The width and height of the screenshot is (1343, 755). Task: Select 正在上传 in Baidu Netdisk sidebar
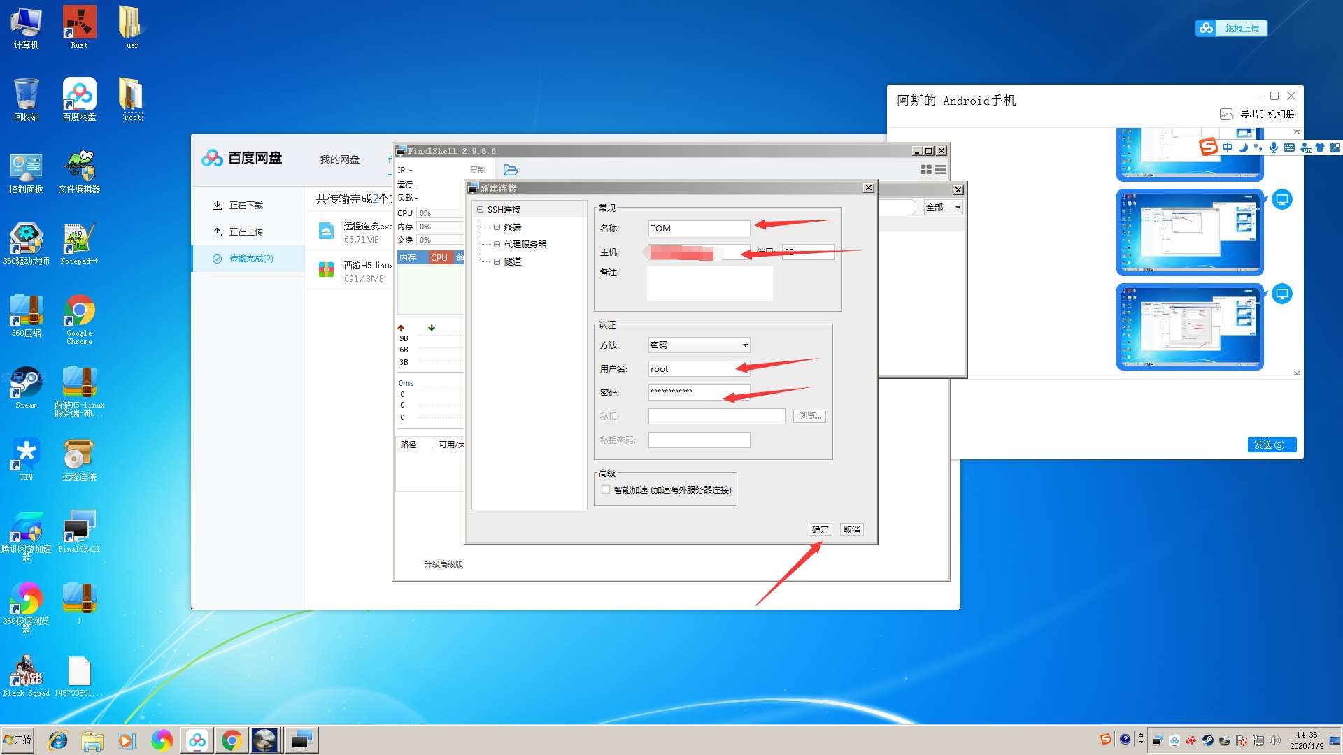(x=246, y=232)
